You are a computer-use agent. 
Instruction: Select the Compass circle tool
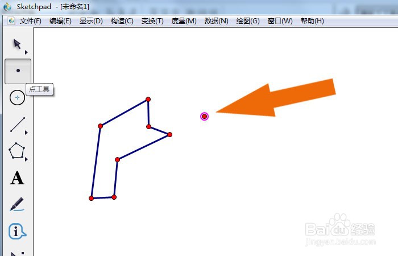click(x=17, y=97)
